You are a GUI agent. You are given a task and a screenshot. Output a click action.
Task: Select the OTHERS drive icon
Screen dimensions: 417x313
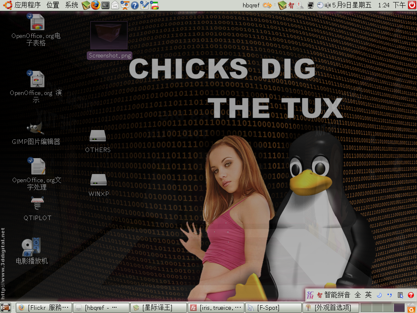(98, 141)
